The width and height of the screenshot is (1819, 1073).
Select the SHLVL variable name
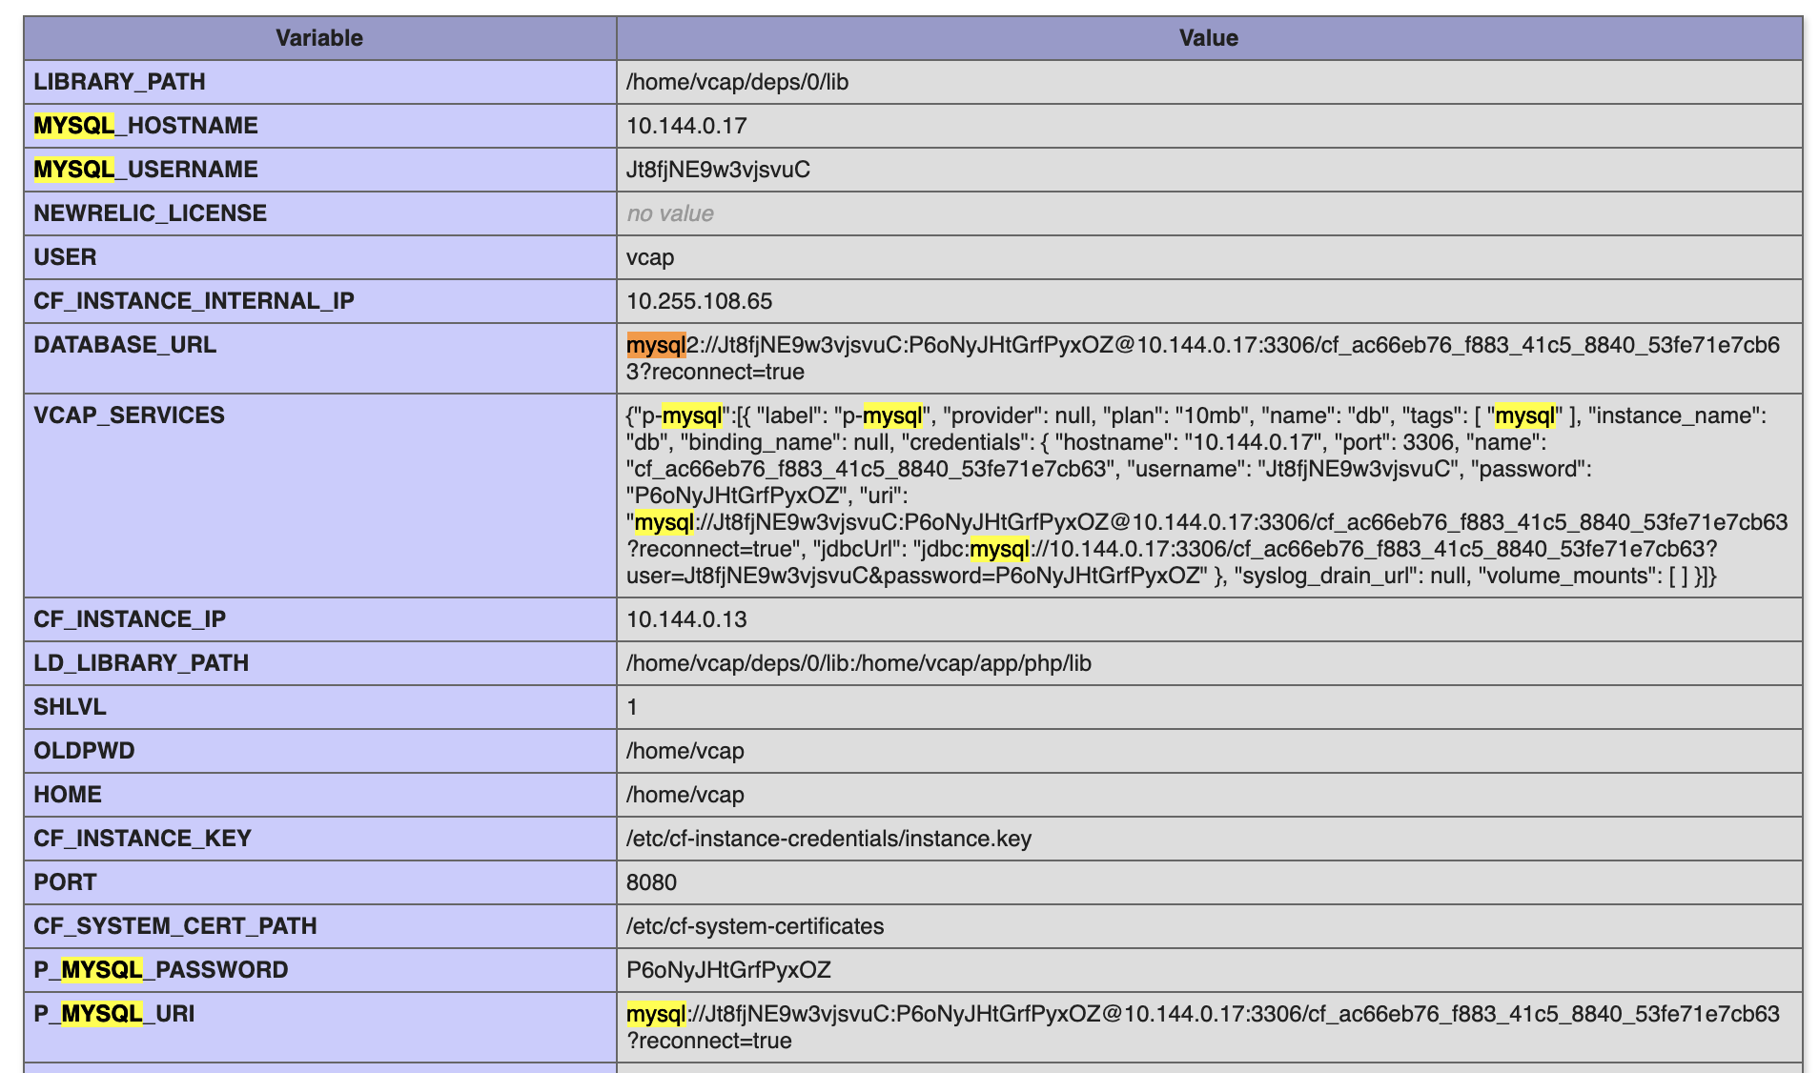70,707
